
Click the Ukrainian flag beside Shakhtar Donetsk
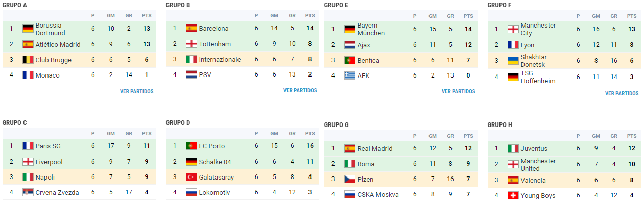click(x=513, y=61)
